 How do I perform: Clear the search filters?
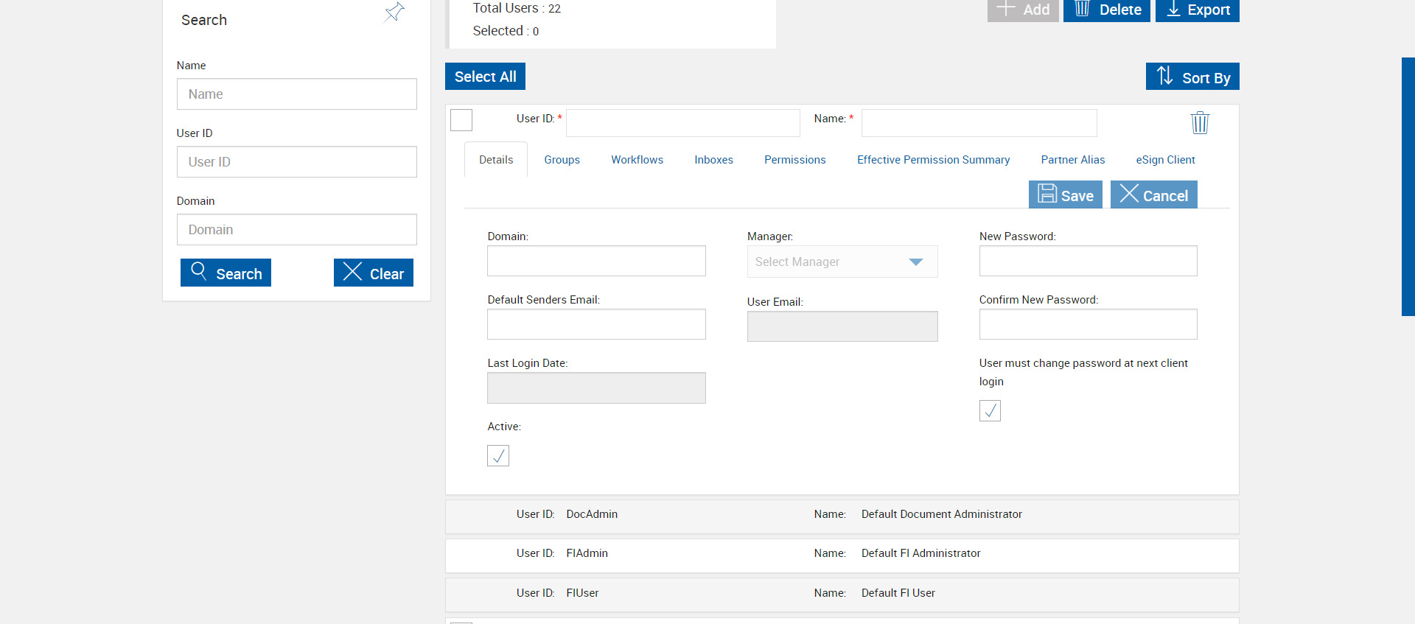coord(373,273)
